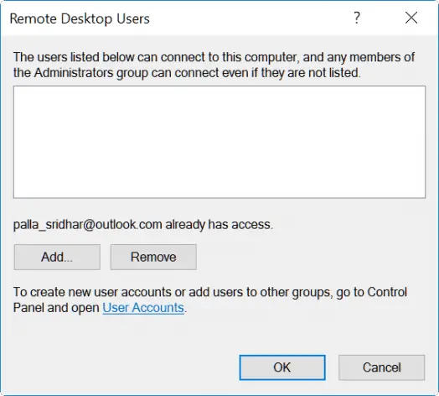Focus the allowed users list area
Screen dimensions: 439x396
(x=219, y=142)
